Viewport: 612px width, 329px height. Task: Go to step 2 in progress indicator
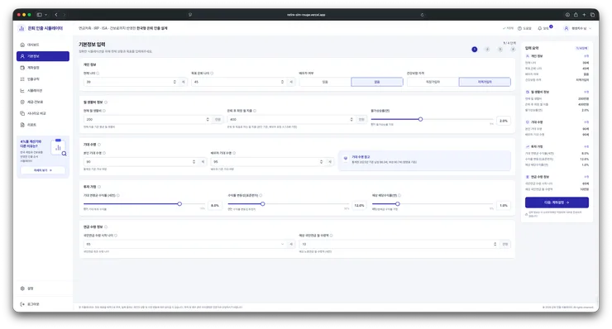coord(487,49)
